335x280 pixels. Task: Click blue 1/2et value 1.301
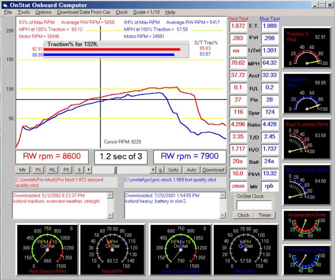pos(270,51)
